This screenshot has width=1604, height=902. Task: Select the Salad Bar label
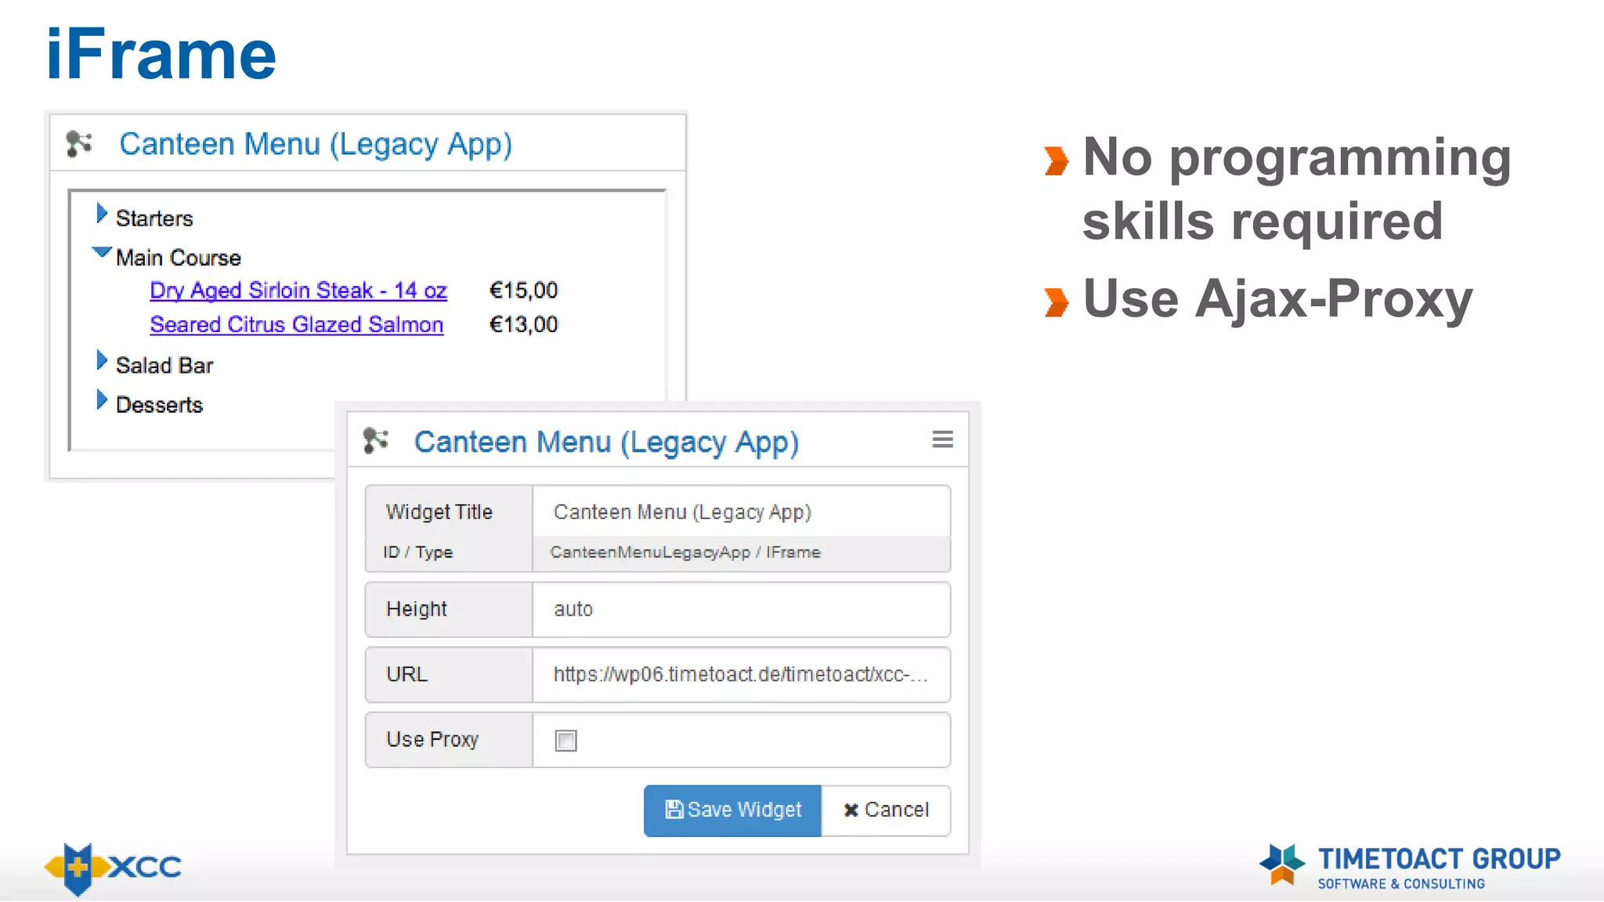tap(164, 366)
